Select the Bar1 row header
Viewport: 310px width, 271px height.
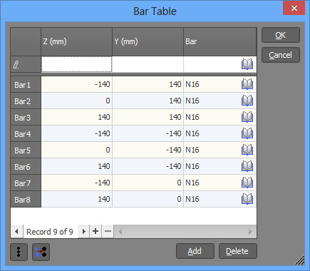tap(26, 85)
